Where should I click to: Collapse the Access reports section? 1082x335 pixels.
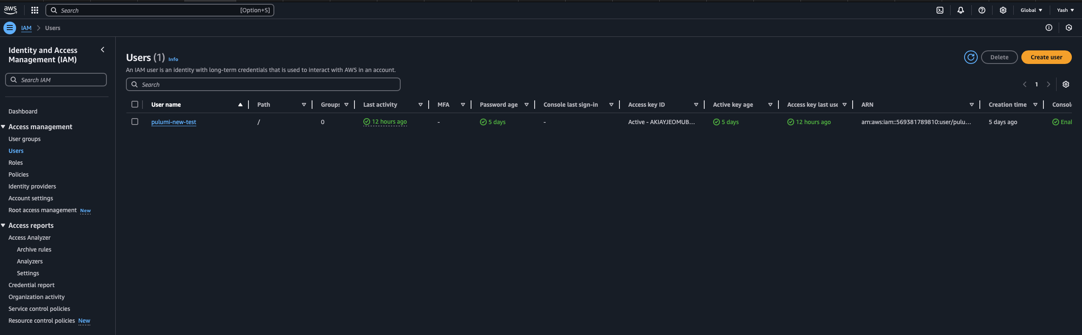(3, 225)
